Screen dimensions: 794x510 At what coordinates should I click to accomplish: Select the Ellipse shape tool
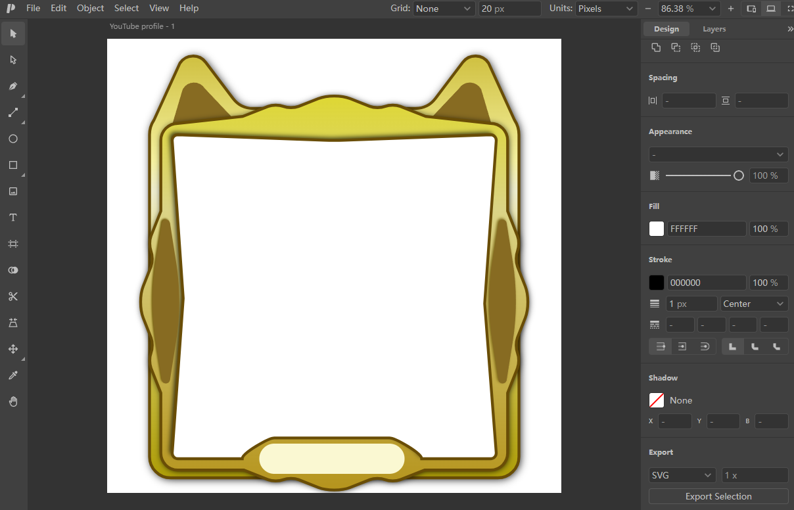[13, 139]
